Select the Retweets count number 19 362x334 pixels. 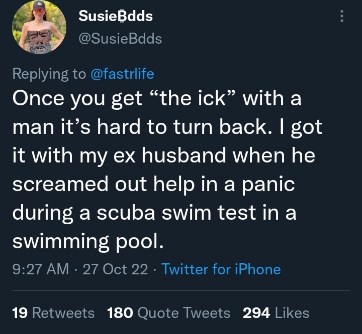click(x=20, y=313)
